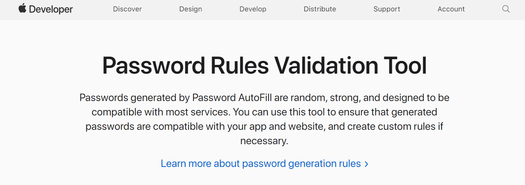
Task: Click the words custom rules in description
Action: (x=405, y=127)
